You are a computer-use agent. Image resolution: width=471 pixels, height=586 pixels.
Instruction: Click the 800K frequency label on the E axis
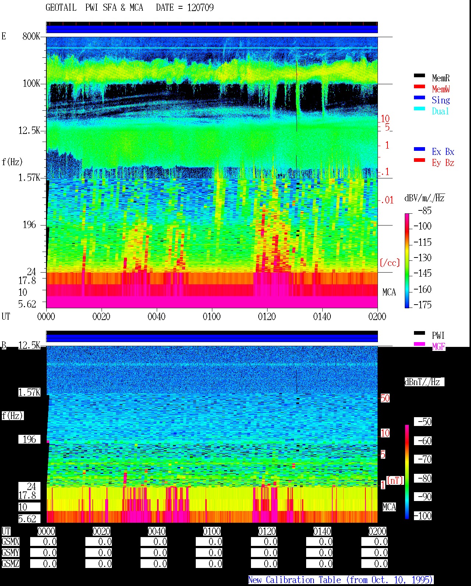[31, 36]
